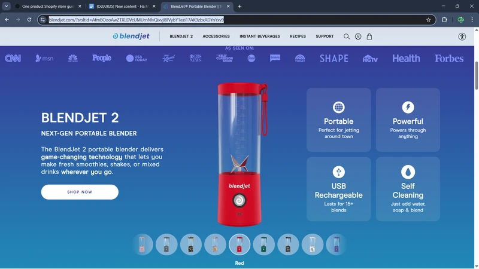Open the account profile icon in the header
Viewport: 479px width, 269px height.
click(x=358, y=36)
